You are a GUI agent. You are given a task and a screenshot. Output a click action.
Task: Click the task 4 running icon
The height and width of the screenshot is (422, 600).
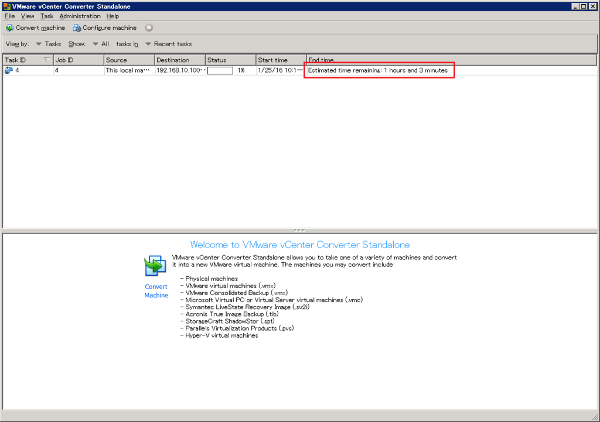coord(8,70)
